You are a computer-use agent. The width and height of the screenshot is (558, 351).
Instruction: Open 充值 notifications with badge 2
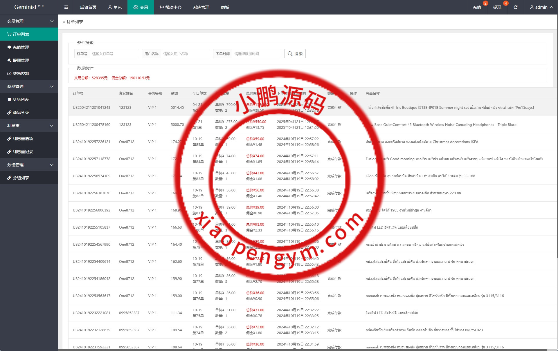click(477, 7)
